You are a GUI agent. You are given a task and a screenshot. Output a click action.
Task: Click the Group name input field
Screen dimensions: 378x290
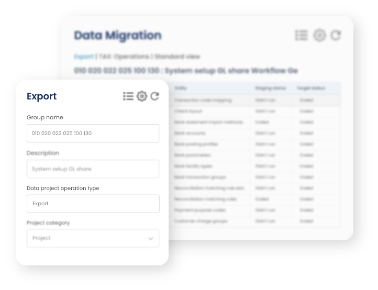point(93,133)
